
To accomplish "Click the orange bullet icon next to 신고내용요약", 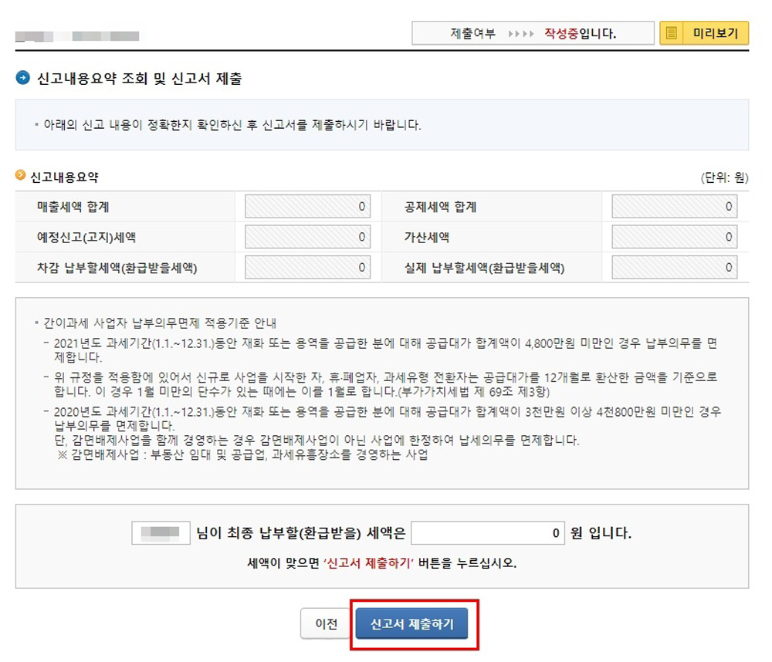I will (21, 174).
